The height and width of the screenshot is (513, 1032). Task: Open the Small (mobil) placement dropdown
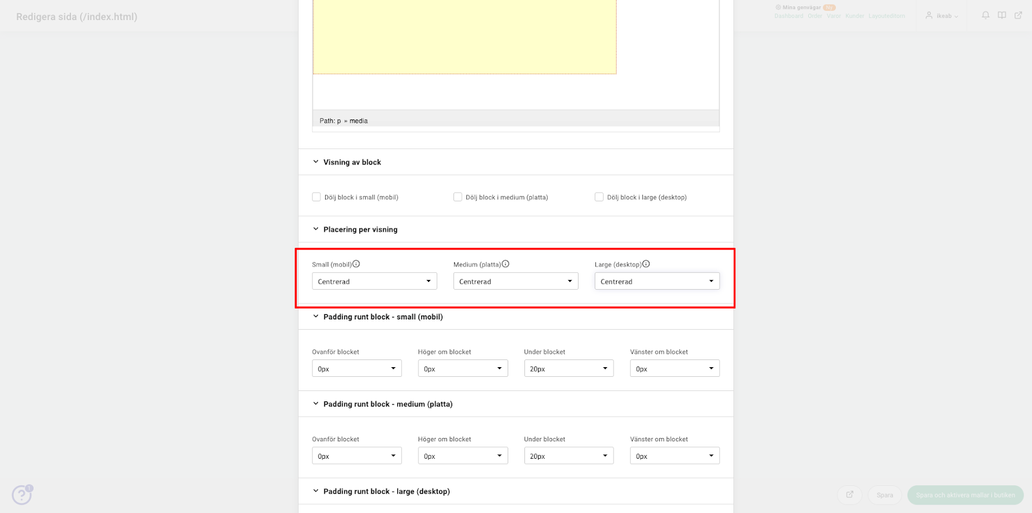point(374,281)
